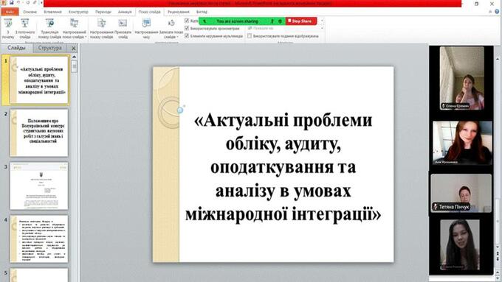The height and width of the screenshot is (282, 502).
Task: Toggle the Використовувати хронометраж checkbox
Action: coord(187,29)
